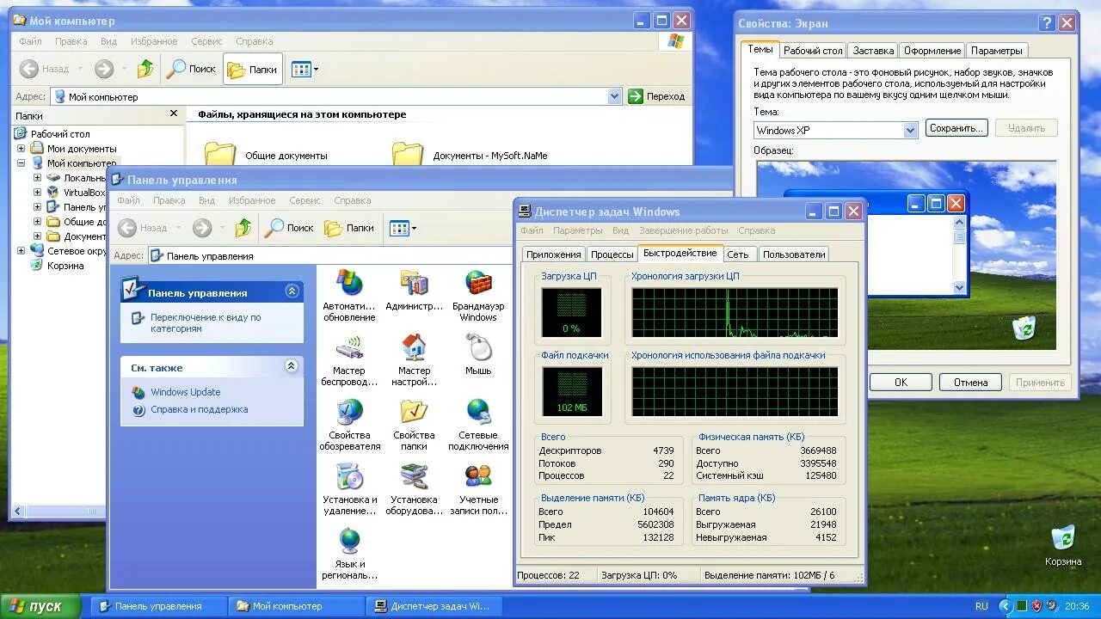Click the Up folder icon in Панель управления toolbar
The width and height of the screenshot is (1101, 619).
click(x=243, y=228)
